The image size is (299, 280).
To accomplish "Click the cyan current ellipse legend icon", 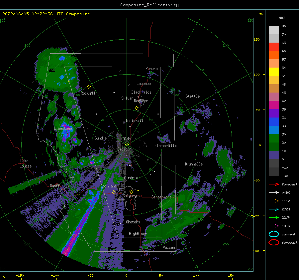I will (x=274, y=234).
